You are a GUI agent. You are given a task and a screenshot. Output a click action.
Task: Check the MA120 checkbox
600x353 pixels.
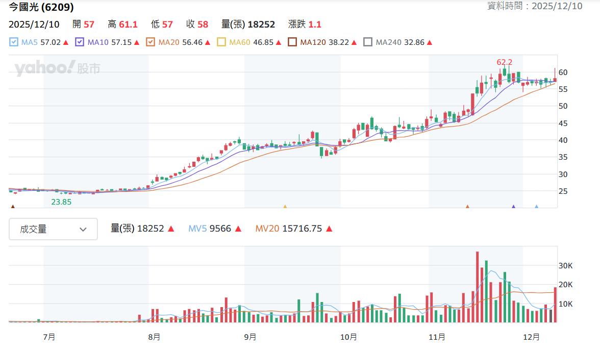[x=292, y=42]
